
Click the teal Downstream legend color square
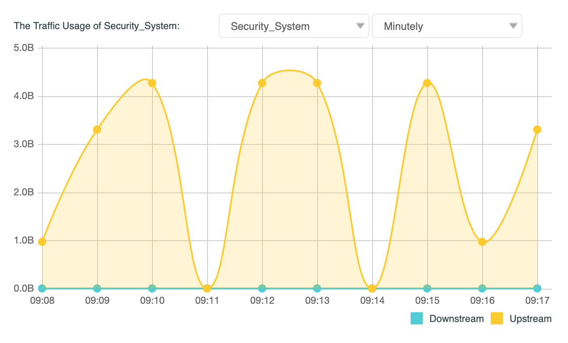(417, 319)
